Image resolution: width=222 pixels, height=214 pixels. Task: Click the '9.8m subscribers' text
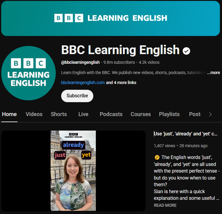coord(119,62)
